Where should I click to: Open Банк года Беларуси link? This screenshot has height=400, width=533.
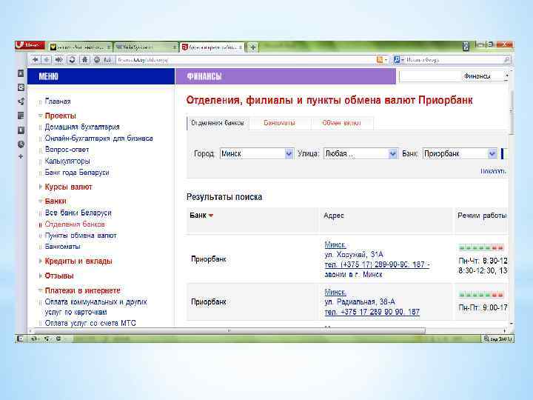tap(77, 173)
